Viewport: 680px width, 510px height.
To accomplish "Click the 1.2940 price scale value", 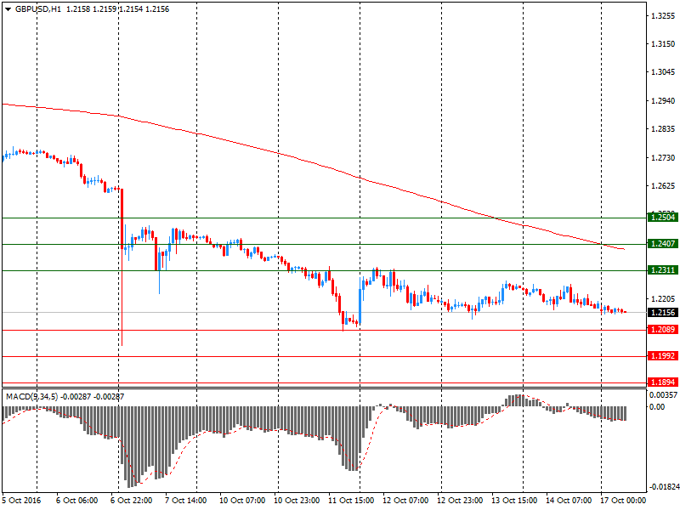I will tap(663, 100).
